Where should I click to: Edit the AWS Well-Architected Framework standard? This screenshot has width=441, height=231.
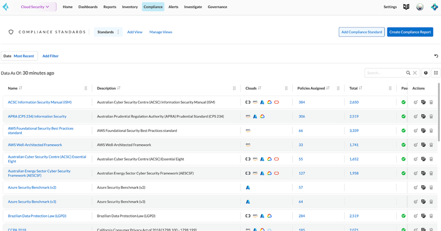416,145
